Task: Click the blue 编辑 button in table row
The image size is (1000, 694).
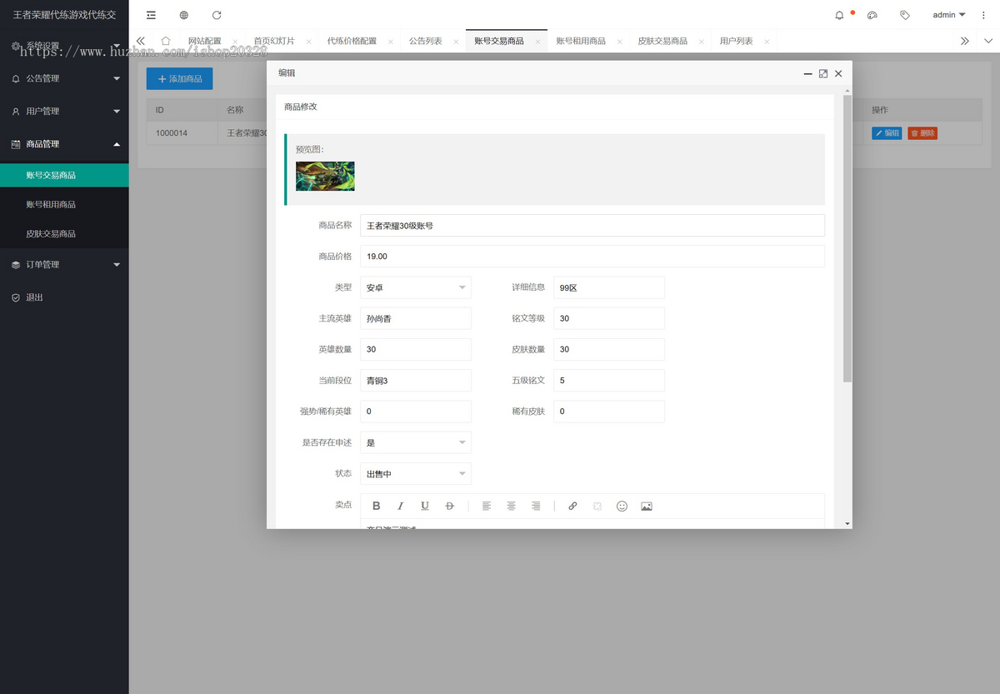Action: click(887, 133)
